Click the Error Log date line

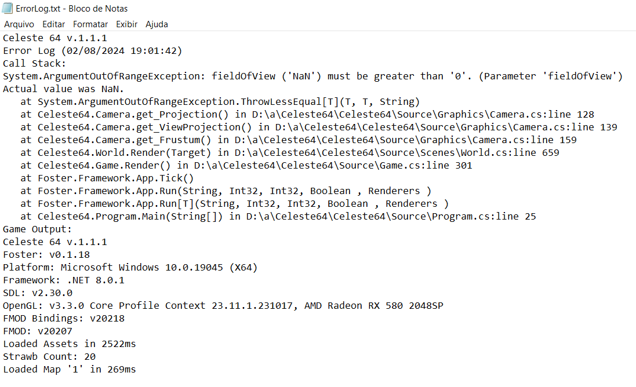pos(93,51)
